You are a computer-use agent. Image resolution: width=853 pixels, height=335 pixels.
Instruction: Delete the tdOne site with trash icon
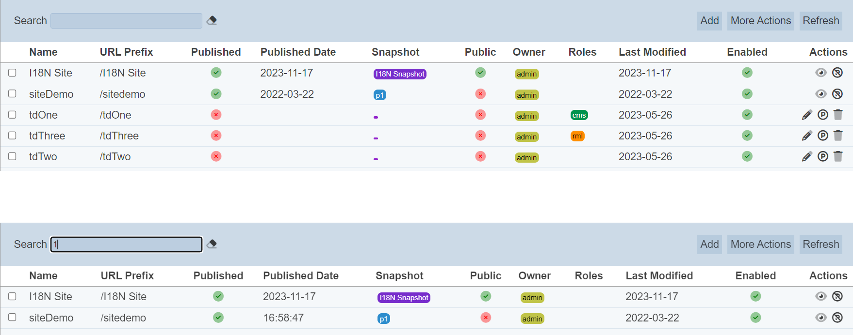pos(838,115)
